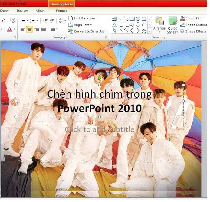Image resolution: width=210 pixels, height=202 pixels.
Task: Increase the list indent level
Action: click(x=52, y=20)
